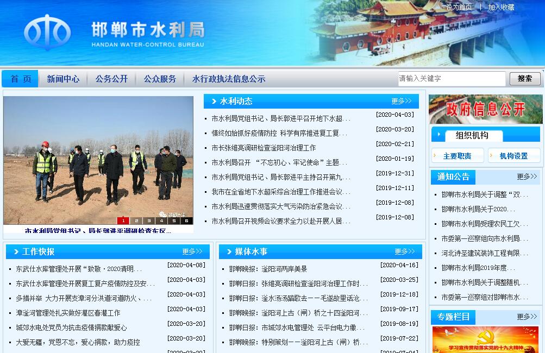View 更多 notices in 通知公告
545x353 pixels.
(x=526, y=177)
